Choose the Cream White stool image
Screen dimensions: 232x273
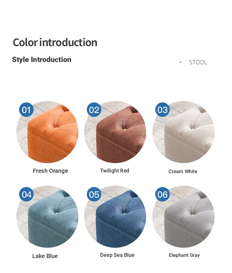(184, 132)
